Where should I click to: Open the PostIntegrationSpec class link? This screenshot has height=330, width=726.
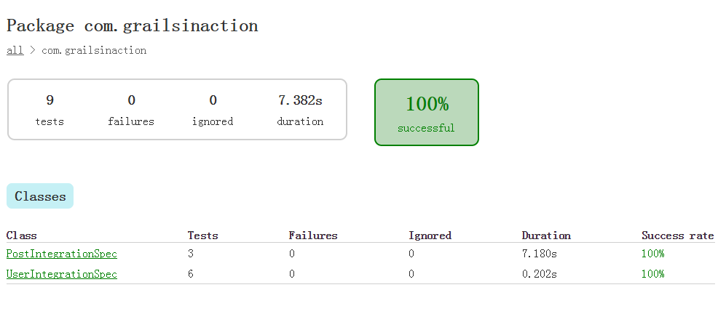(x=62, y=254)
